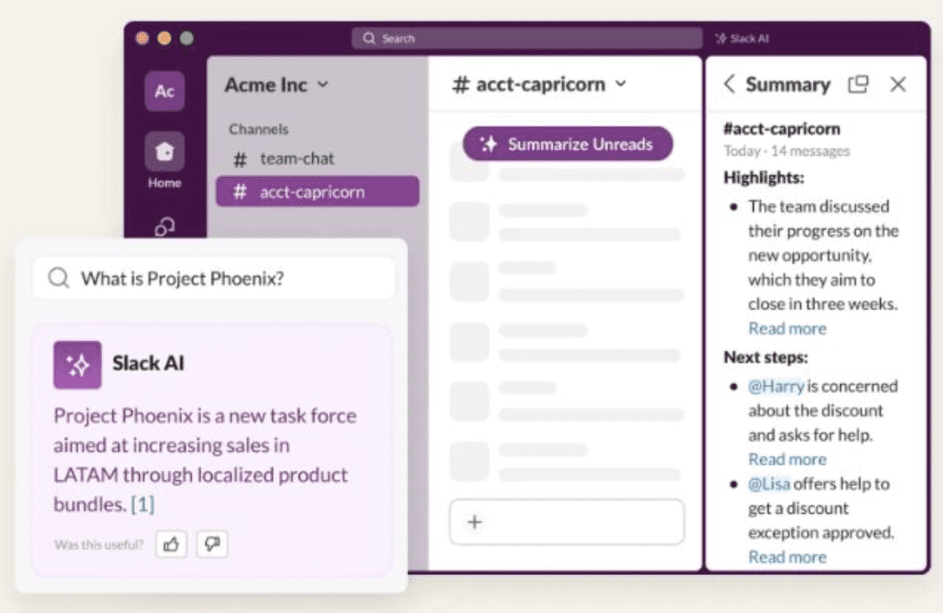Open the acct-capricorn channel header dropdown

(x=621, y=85)
